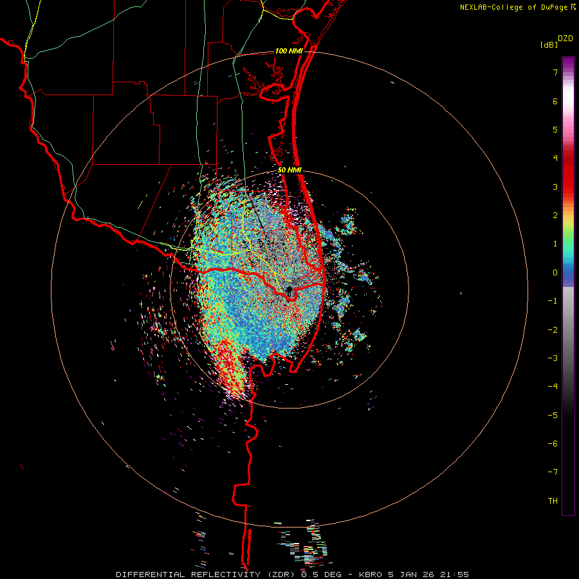Screen dimensions: 579x579
Task: Click the 7 value on color scale
Action: pyautogui.click(x=555, y=72)
